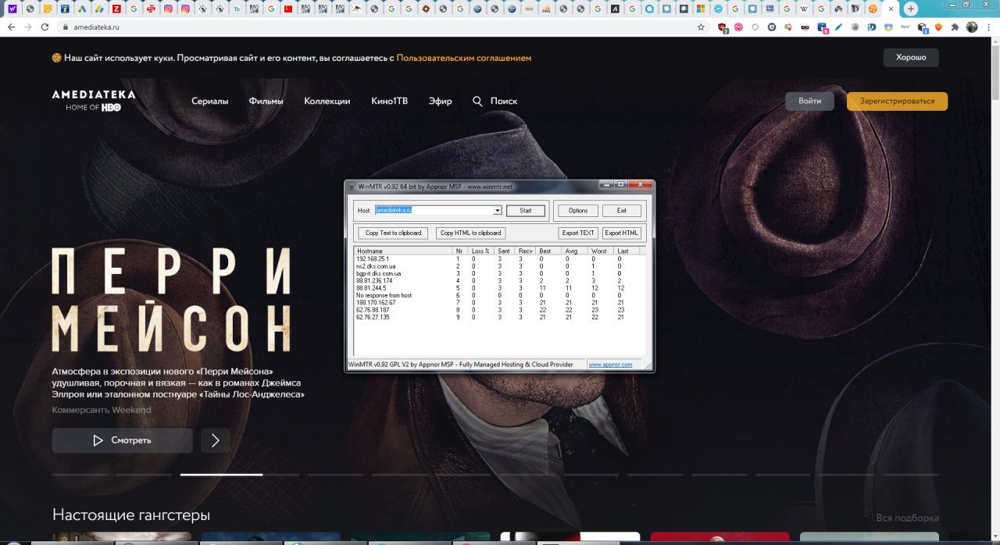Screen dimensions: 1000x545
Task: Open WinMTR Options
Action: coord(578,211)
